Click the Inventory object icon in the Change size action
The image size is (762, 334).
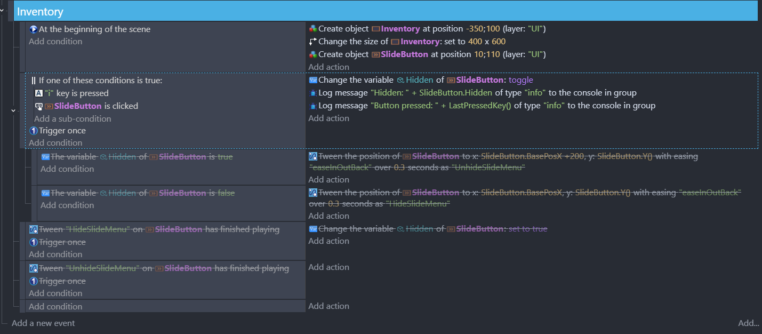pos(395,42)
